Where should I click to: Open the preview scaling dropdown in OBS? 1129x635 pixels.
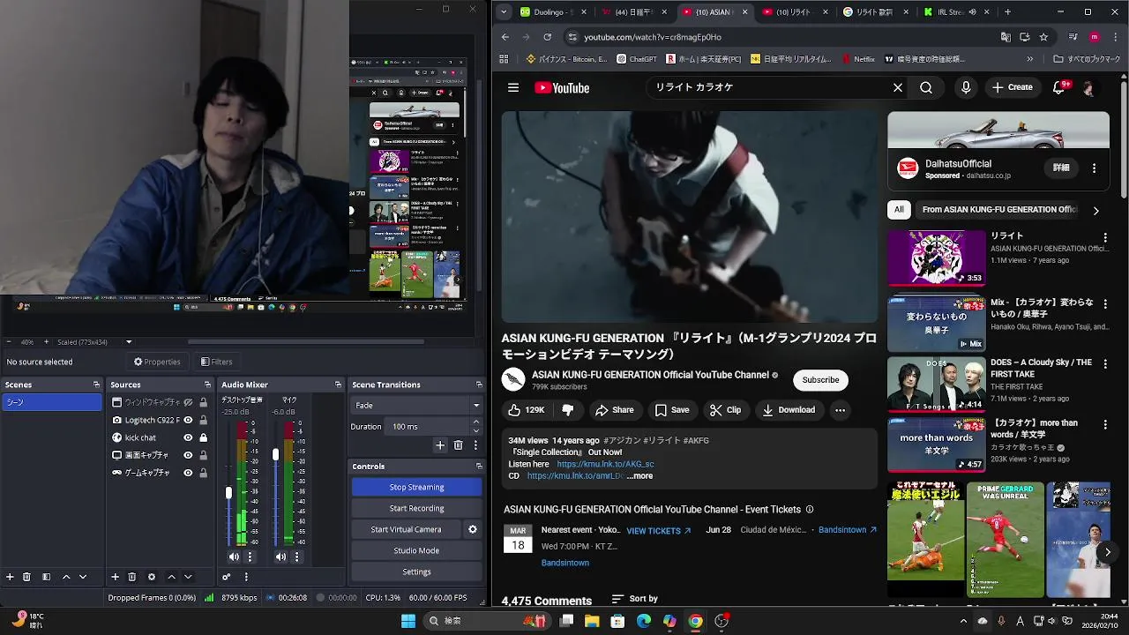point(129,342)
